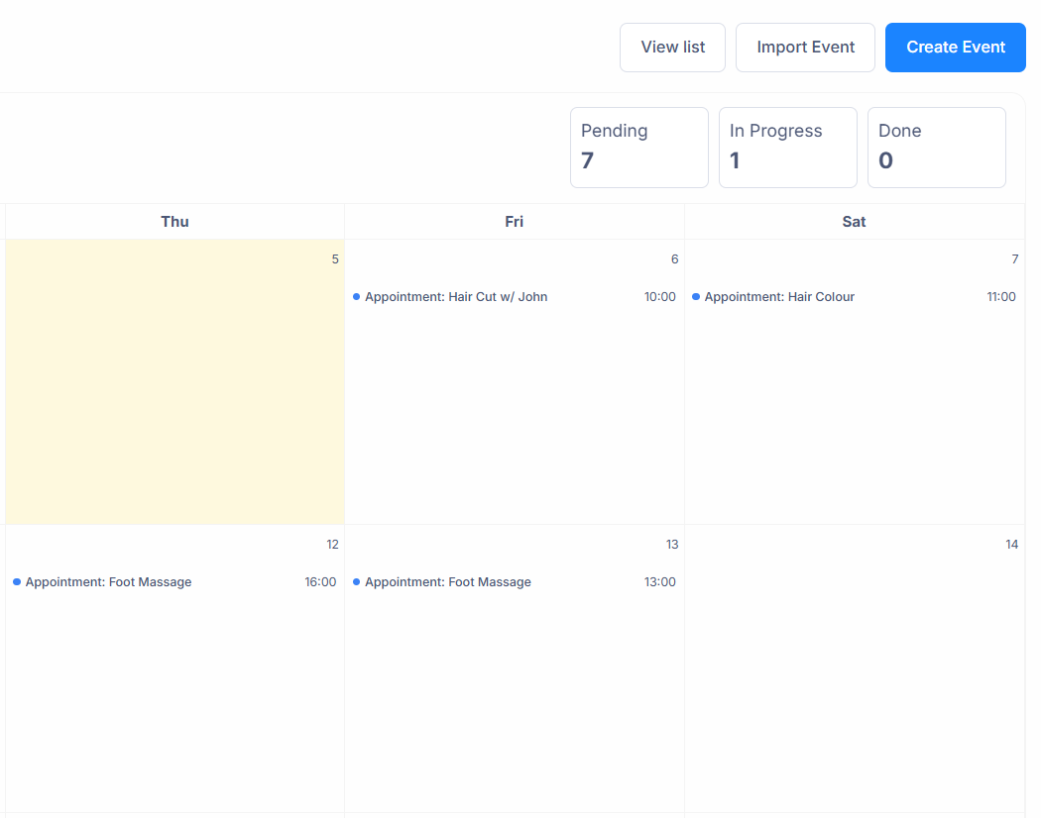Select the In Progress status card

point(787,148)
